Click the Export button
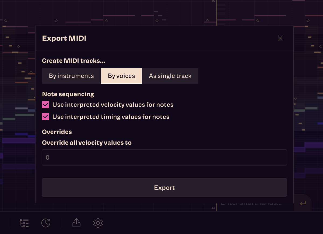The height and width of the screenshot is (234, 323). [x=164, y=187]
